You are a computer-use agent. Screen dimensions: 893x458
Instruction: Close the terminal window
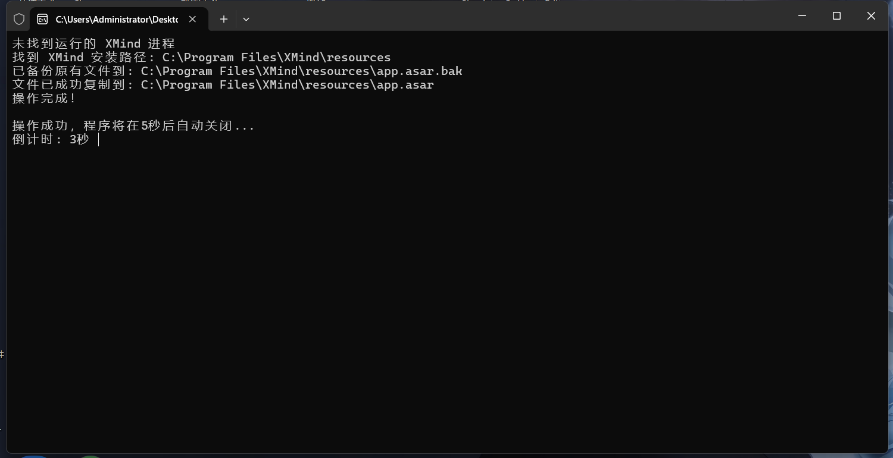[x=871, y=16]
